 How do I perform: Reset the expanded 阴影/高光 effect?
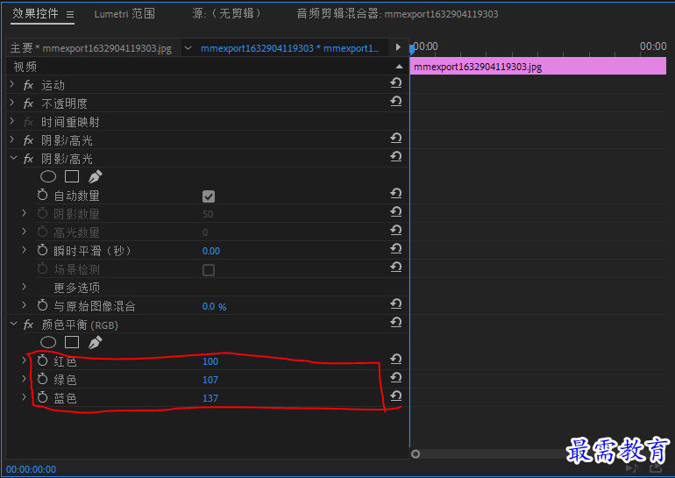click(396, 156)
